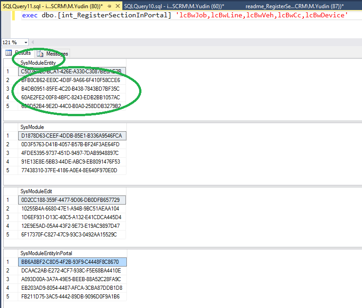Select cell 12E9E5AD-05A4-43F2-9E73-E19AC9897D47
The image size is (362, 308).
pos(72,226)
